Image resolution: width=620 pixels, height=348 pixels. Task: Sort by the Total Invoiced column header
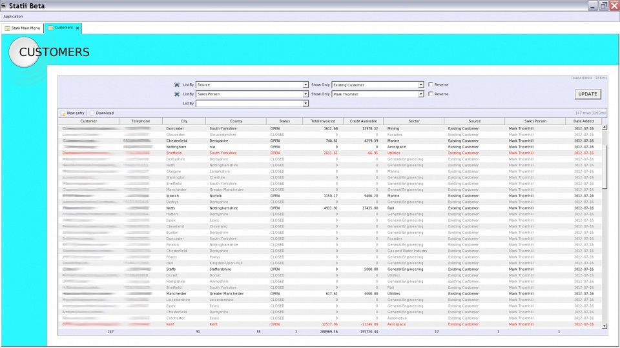click(323, 121)
